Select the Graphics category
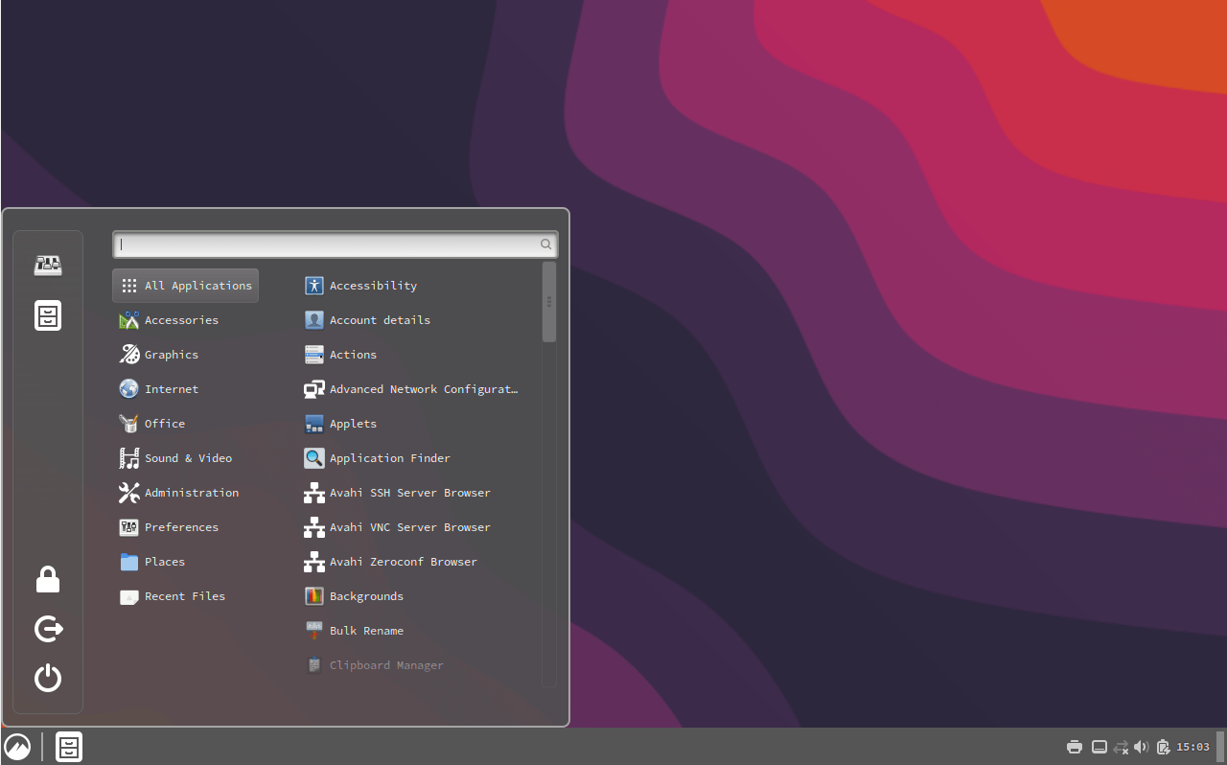This screenshot has height=765, width=1227. [171, 355]
